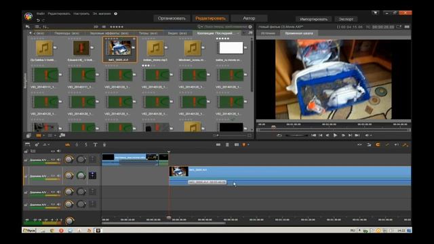Open the Титры library tab
This screenshot has height=244, width=434.
pos(148,33)
